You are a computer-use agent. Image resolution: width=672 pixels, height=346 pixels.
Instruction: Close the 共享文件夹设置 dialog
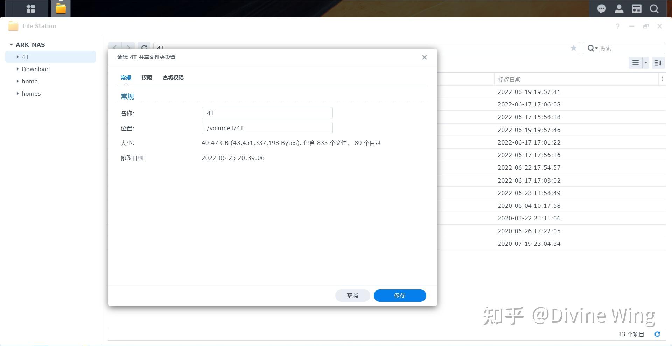point(424,57)
